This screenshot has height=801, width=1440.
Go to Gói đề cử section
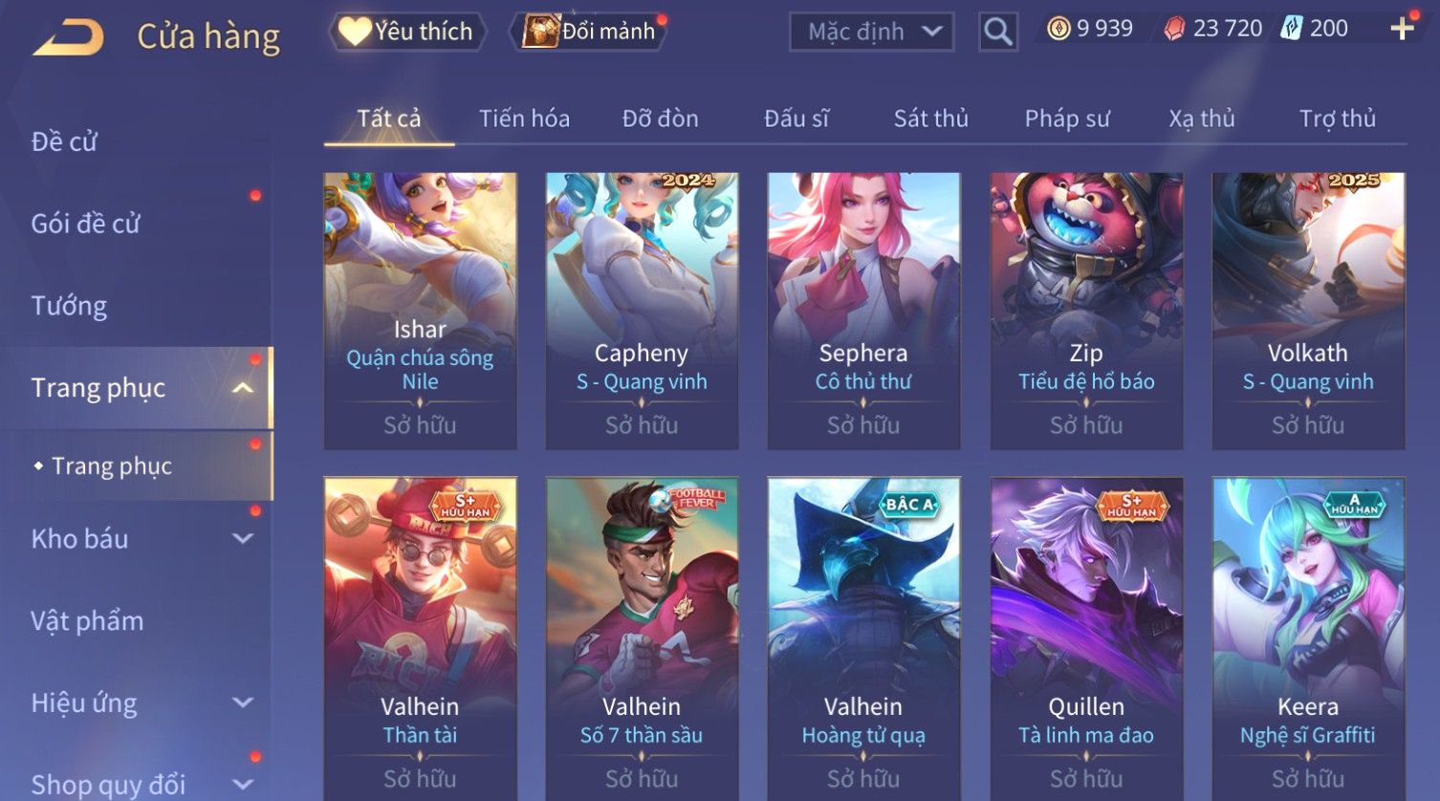click(x=86, y=224)
